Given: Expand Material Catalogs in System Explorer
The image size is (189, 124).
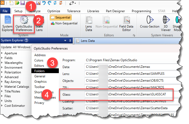Looking at the screenshot, I should [2, 87].
